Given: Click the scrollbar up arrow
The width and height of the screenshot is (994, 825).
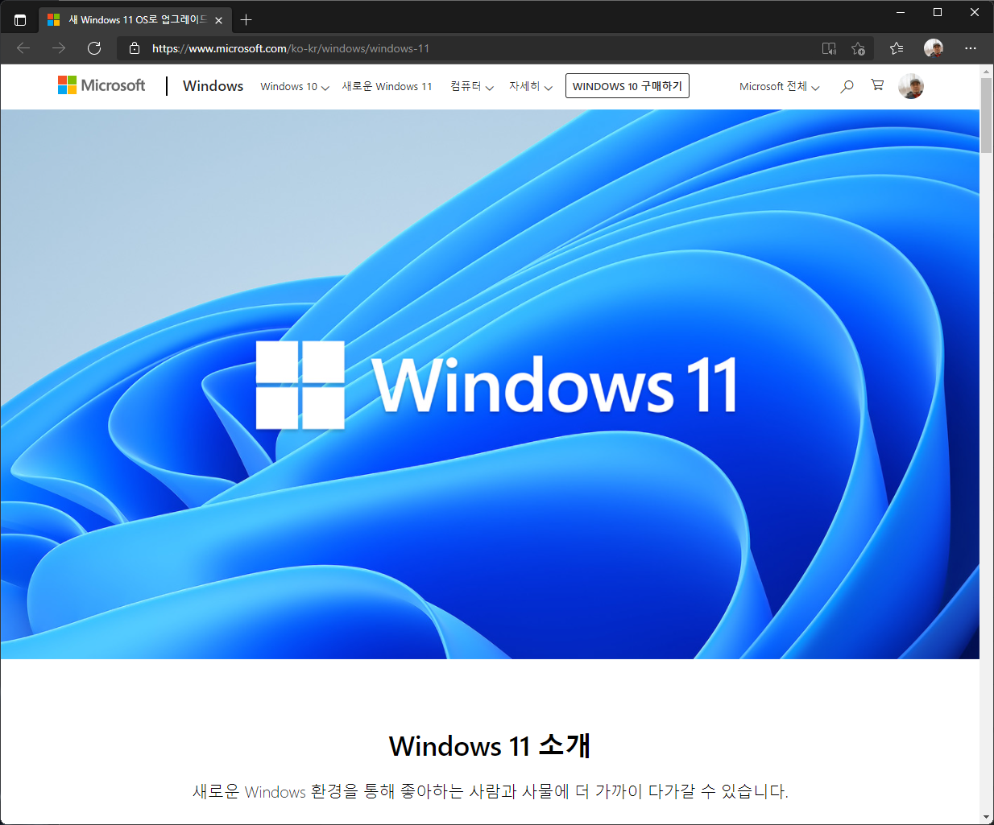Looking at the screenshot, I should pyautogui.click(x=987, y=72).
